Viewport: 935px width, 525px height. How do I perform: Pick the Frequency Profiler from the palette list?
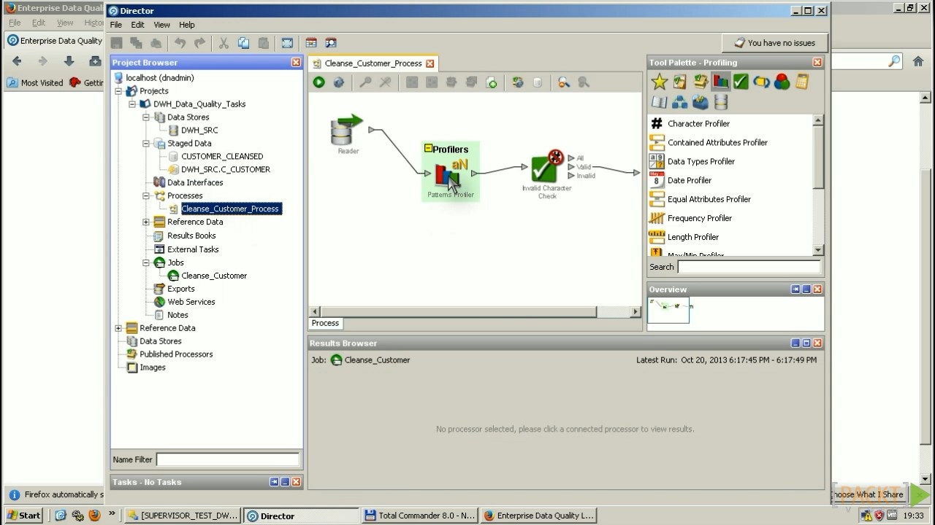coord(699,218)
